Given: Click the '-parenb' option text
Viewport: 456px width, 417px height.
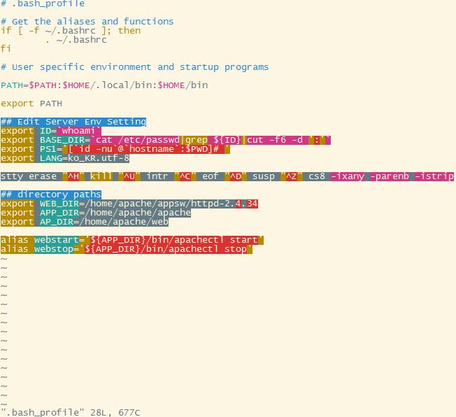Looking at the screenshot, I should pos(390,176).
